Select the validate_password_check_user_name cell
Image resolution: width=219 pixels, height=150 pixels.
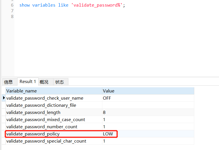coord(54,98)
